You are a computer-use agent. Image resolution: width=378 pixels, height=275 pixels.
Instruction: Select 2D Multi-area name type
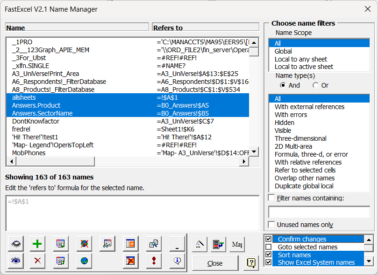point(319,146)
